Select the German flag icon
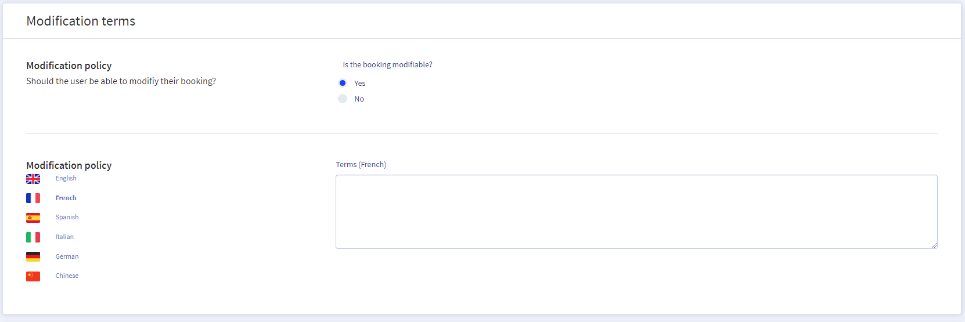This screenshot has width=965, height=322. click(33, 256)
